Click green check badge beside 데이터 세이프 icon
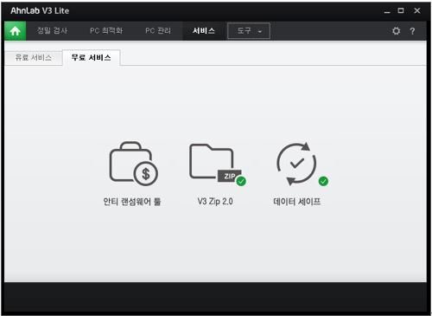Image resolution: width=432 pixels, height=316 pixels. click(x=323, y=181)
